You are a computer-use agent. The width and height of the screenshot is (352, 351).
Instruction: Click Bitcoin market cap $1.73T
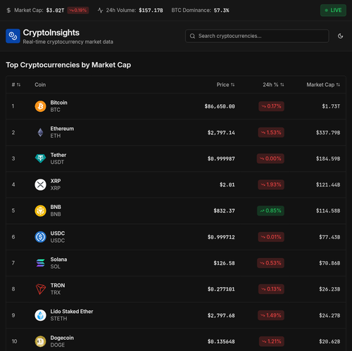(x=331, y=106)
